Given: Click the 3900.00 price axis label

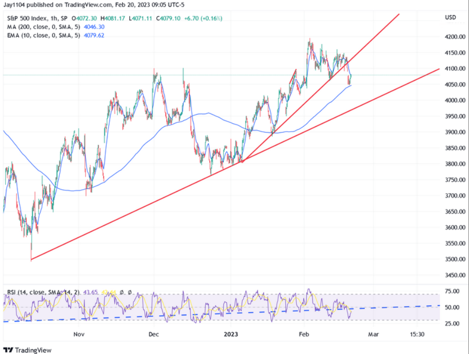Looking at the screenshot, I should [455, 132].
